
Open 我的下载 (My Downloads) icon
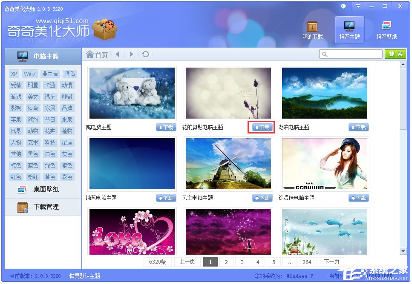[312, 27]
